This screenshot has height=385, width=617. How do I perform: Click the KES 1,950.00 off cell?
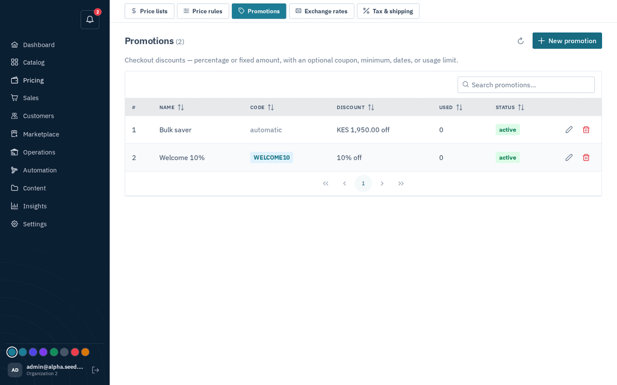[363, 130]
